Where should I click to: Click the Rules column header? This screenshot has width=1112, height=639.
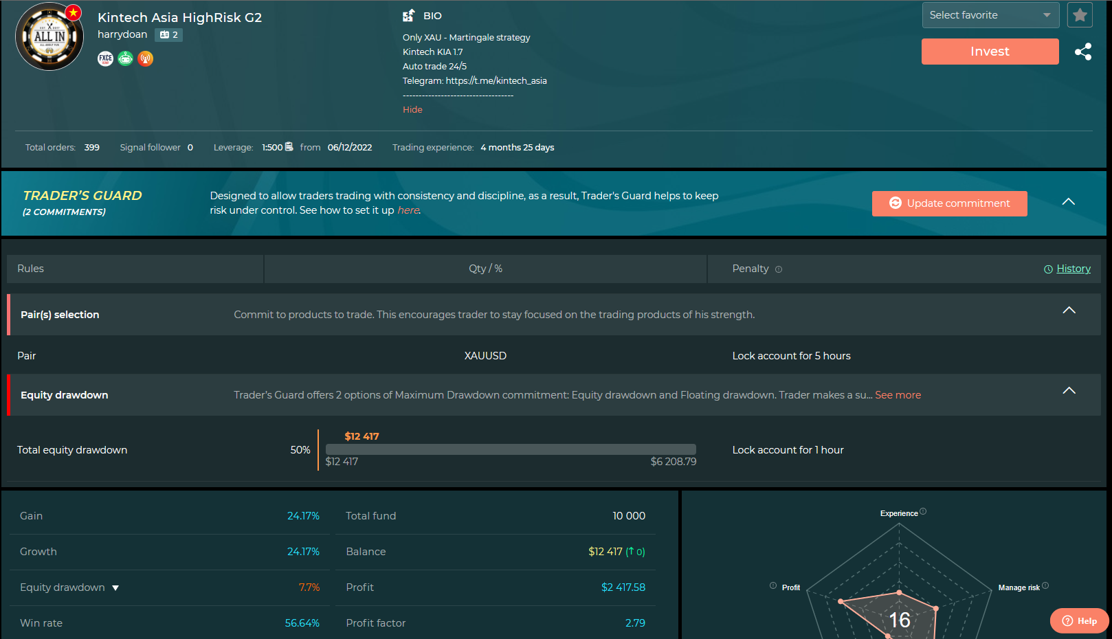click(30, 269)
